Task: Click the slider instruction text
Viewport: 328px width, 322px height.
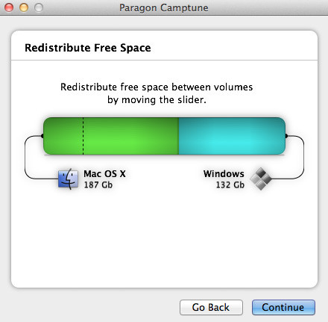Action: (157, 93)
